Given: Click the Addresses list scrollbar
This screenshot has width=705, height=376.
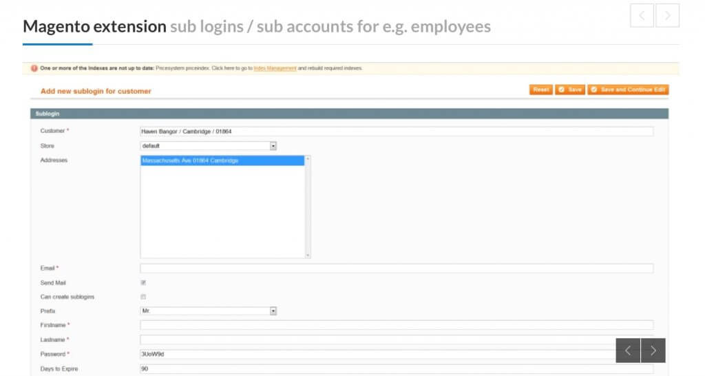Looking at the screenshot, I should tap(308, 207).
